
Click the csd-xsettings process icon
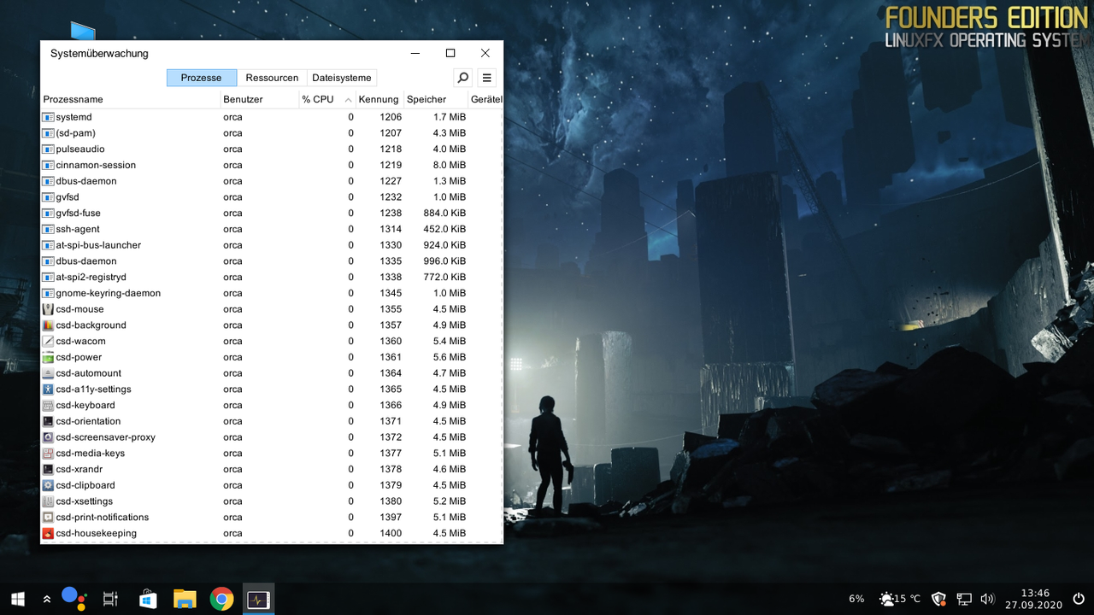49,501
